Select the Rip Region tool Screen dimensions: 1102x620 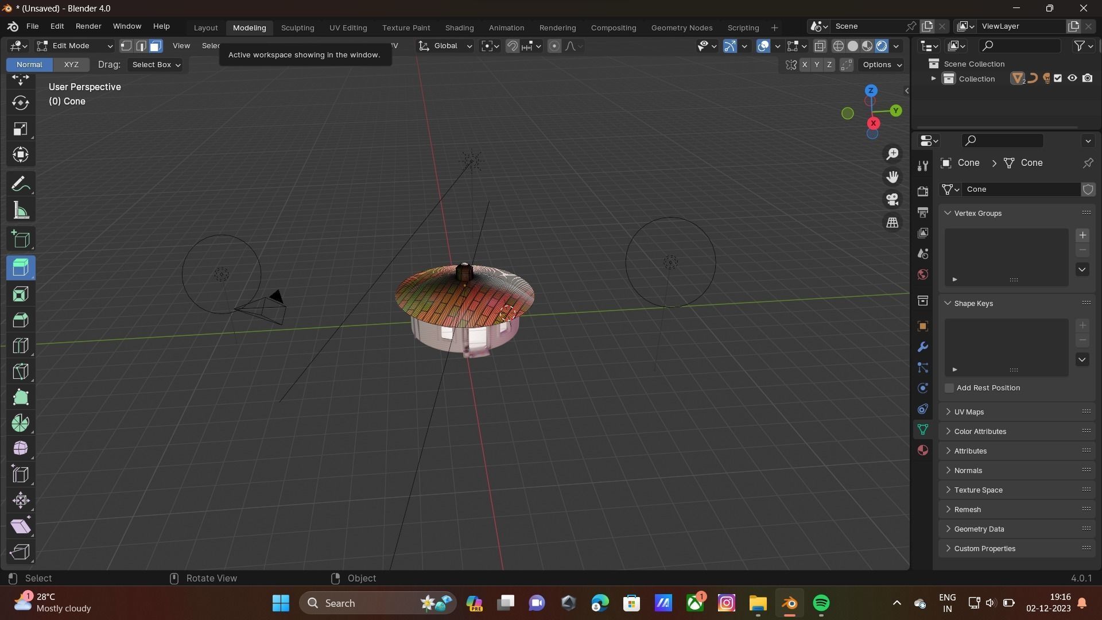click(x=21, y=552)
